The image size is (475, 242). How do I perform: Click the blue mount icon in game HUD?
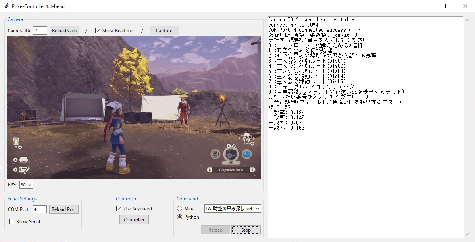[x=246, y=154]
